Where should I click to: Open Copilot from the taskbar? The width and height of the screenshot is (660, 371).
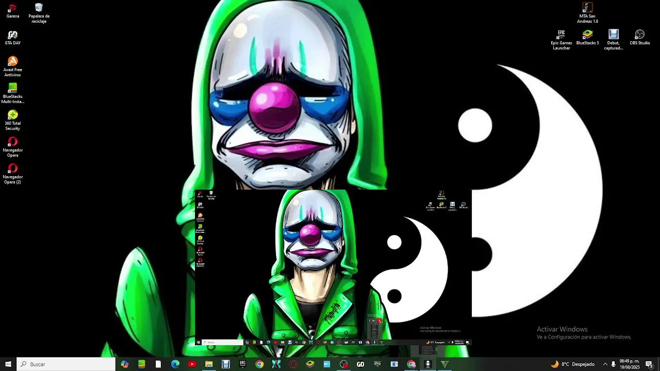tap(125, 364)
